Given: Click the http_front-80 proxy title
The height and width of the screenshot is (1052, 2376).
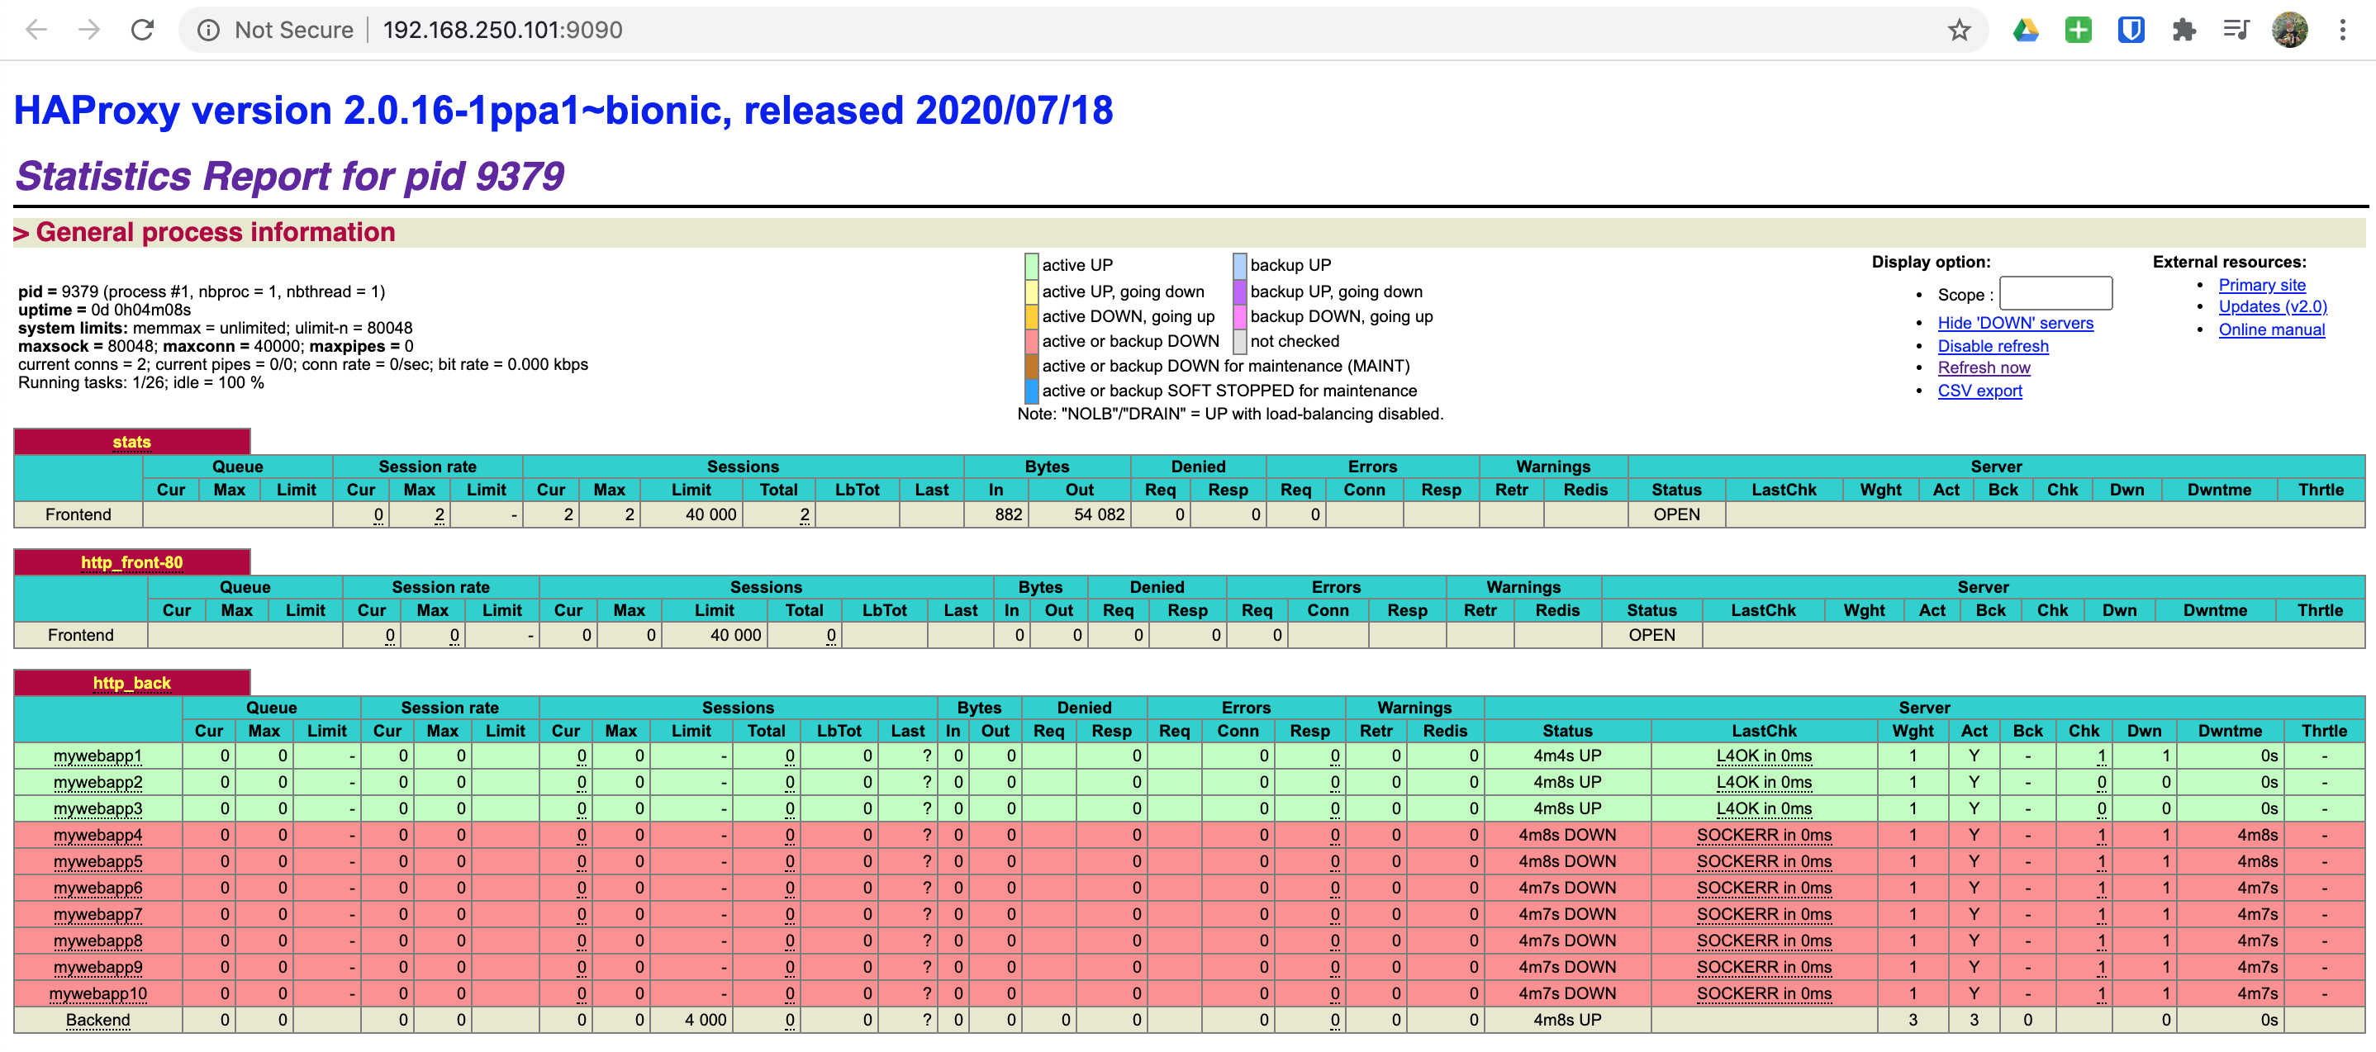Looking at the screenshot, I should (132, 562).
